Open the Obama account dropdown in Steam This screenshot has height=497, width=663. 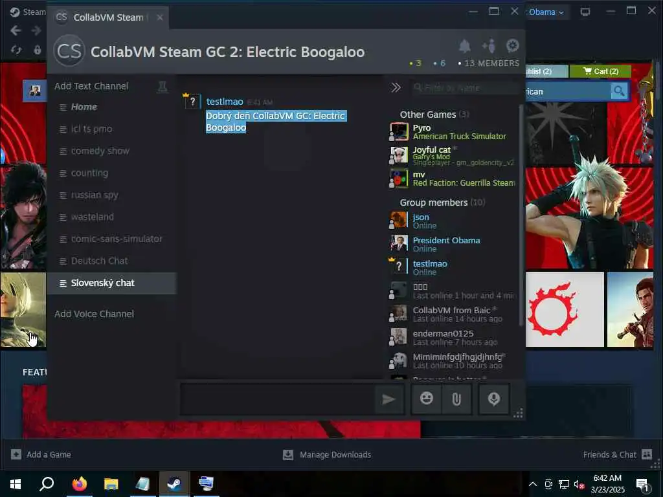(x=546, y=12)
